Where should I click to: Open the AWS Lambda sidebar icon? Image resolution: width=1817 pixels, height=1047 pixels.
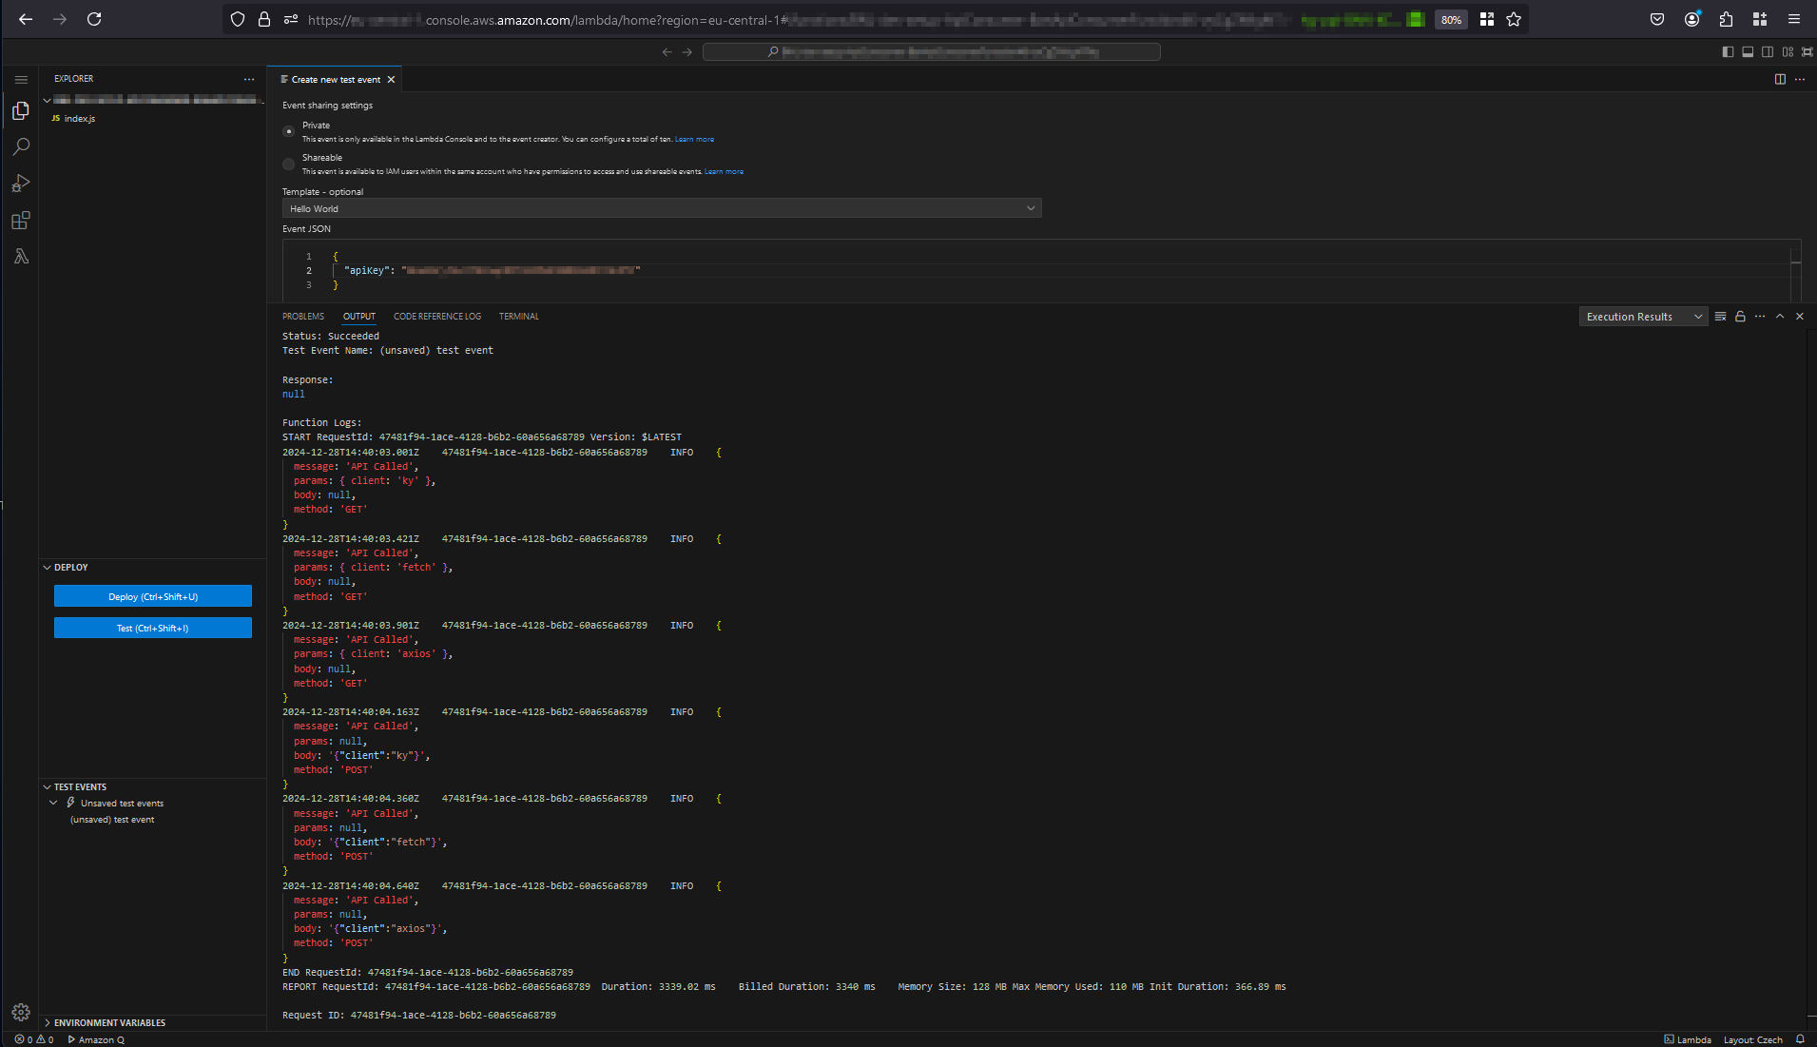click(x=21, y=257)
